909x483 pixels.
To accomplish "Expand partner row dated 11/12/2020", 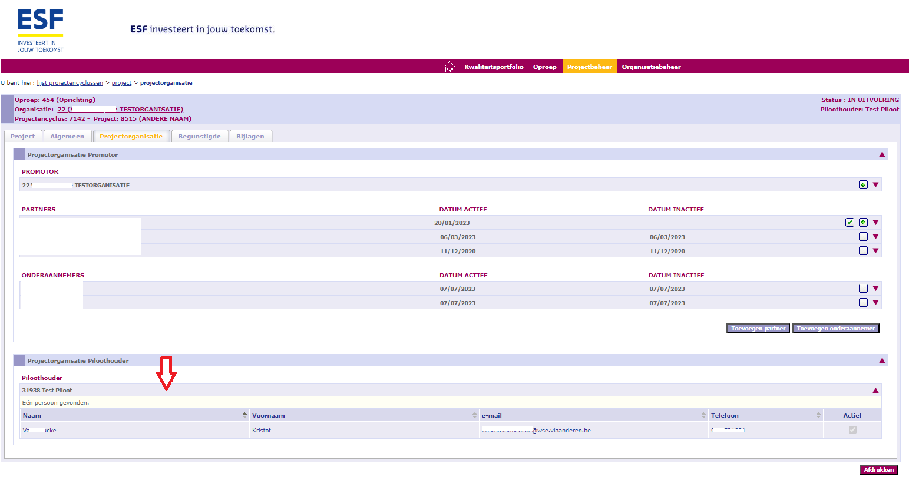I will coord(875,251).
